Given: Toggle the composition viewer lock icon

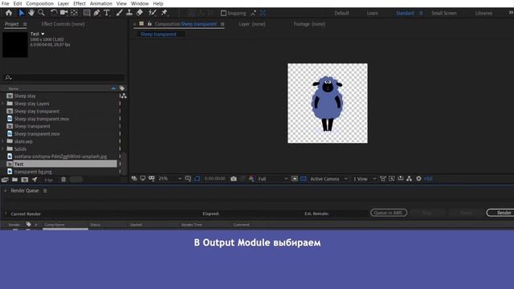Looking at the screenshot, I should click(x=149, y=24).
